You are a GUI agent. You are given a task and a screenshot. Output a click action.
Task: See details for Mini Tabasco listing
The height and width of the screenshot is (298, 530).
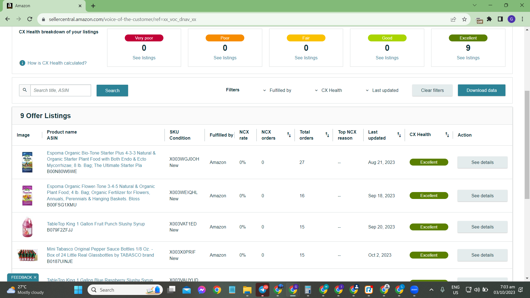point(483,255)
